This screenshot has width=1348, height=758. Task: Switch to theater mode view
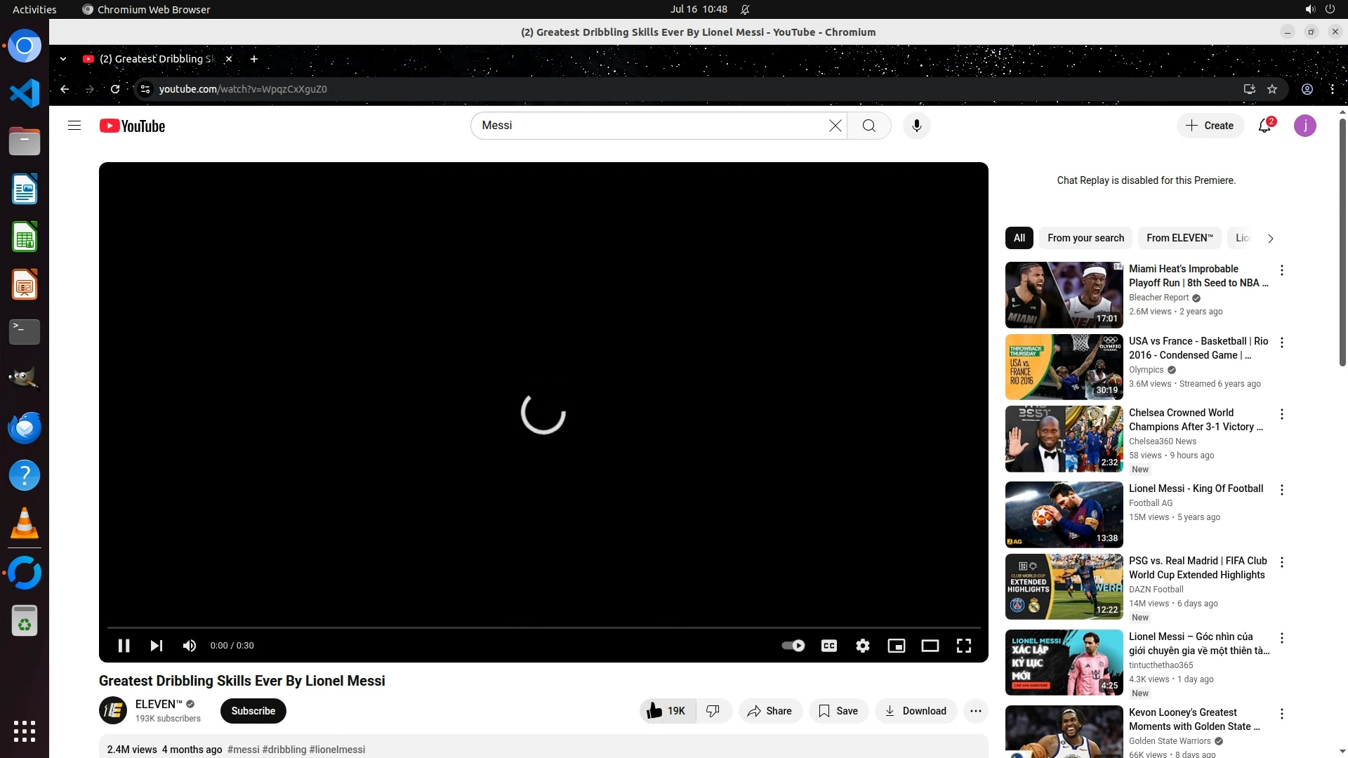[x=930, y=646]
